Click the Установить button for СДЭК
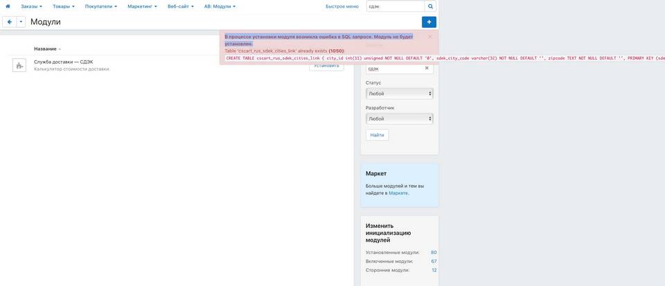 coord(326,66)
